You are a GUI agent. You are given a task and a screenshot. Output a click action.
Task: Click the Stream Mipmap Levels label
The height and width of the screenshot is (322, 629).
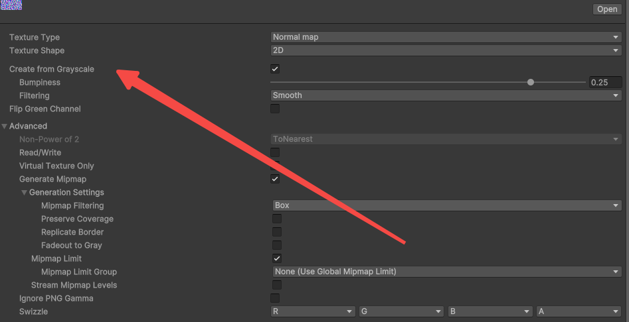[74, 285]
